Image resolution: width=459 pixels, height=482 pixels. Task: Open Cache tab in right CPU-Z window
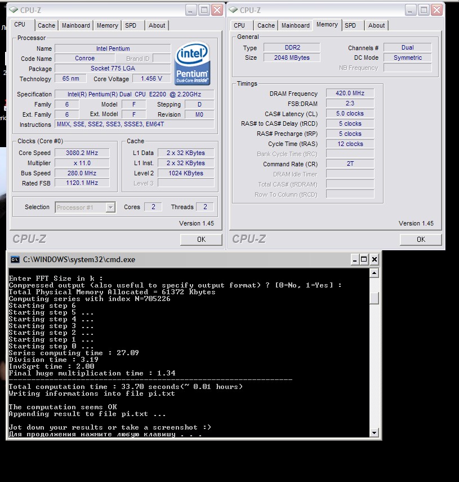(x=266, y=25)
